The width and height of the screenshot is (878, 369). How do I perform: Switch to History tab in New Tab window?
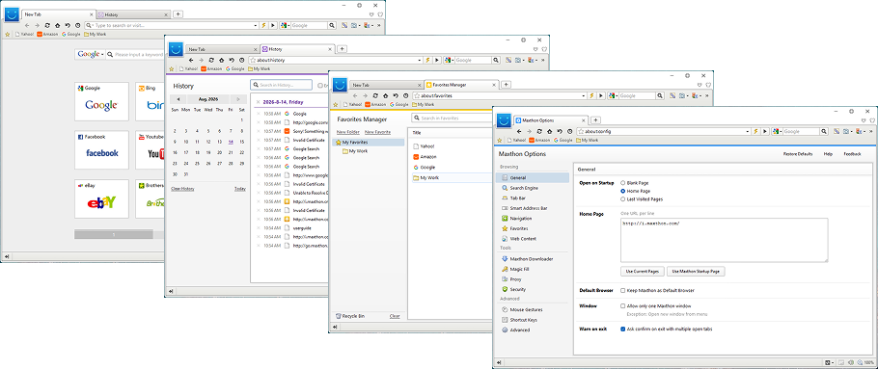pos(132,14)
